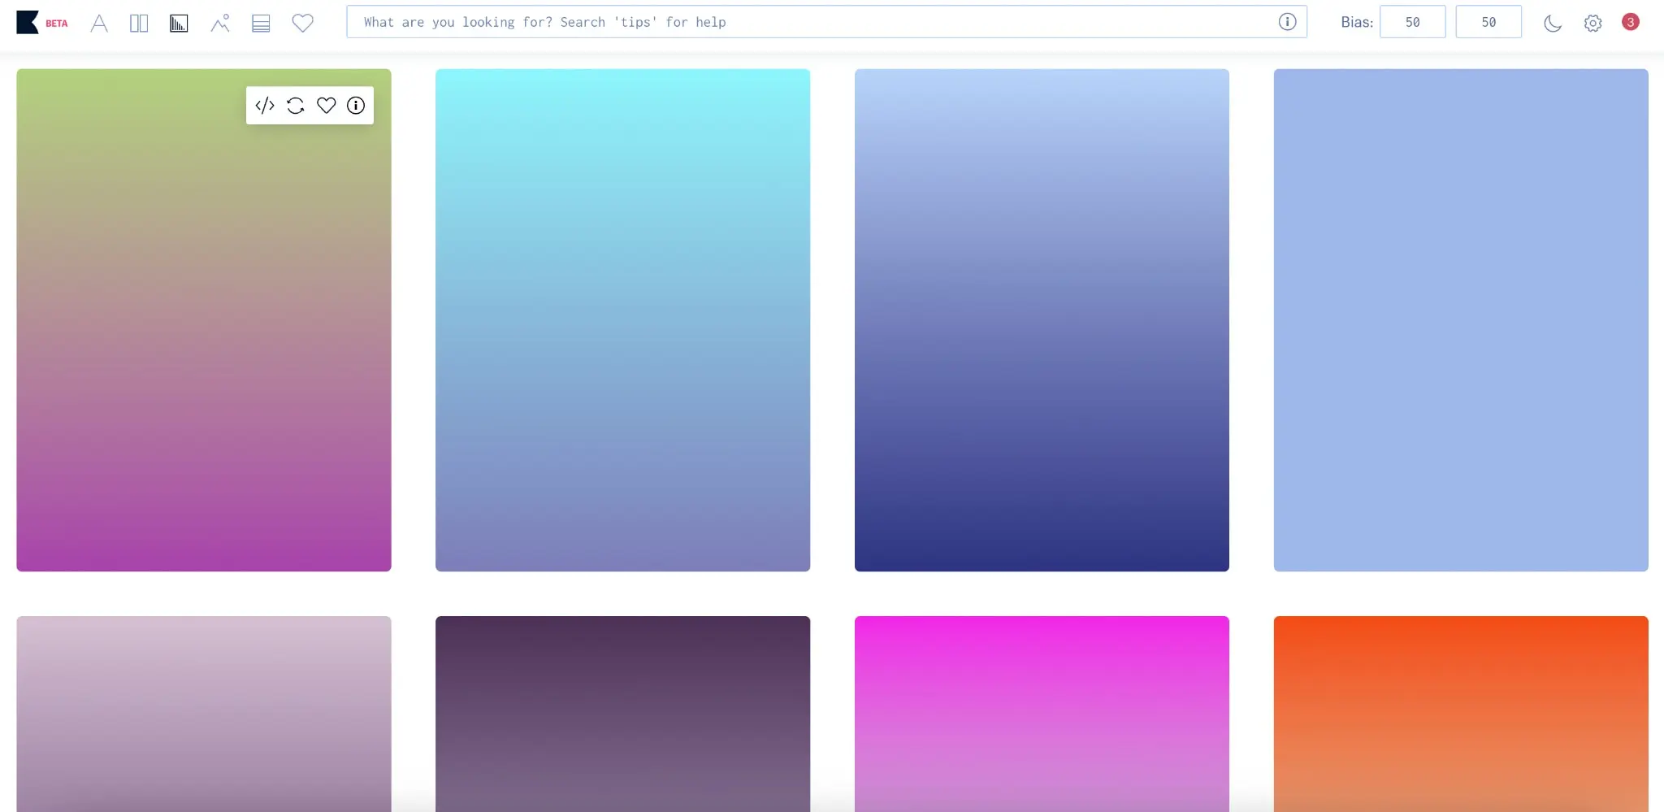Switch to the Poster view
1664x812 pixels.
coord(138,22)
